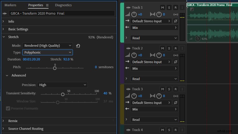Image resolution: width=238 pixels, height=134 pixels.
Task: Toggle Preserve Formants checkbox
Action: pyautogui.click(x=8, y=108)
